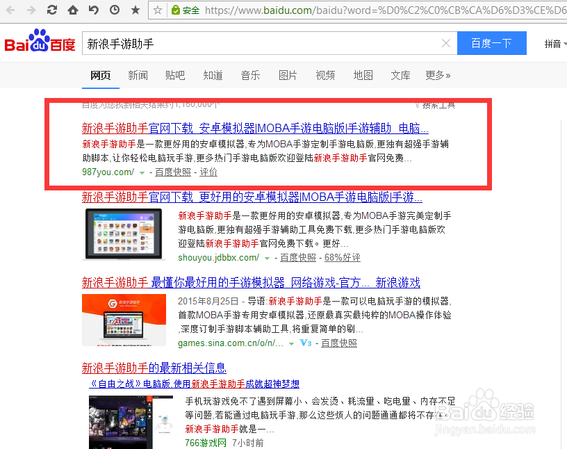Image resolution: width=567 pixels, height=449 pixels.
Task: Click the 安全 label in address bar
Action: [x=191, y=10]
